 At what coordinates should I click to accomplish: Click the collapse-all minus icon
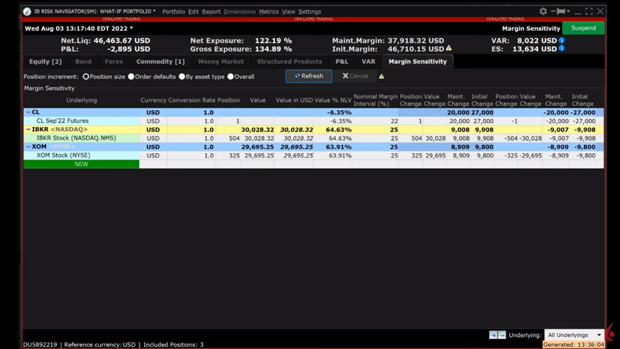(502, 335)
